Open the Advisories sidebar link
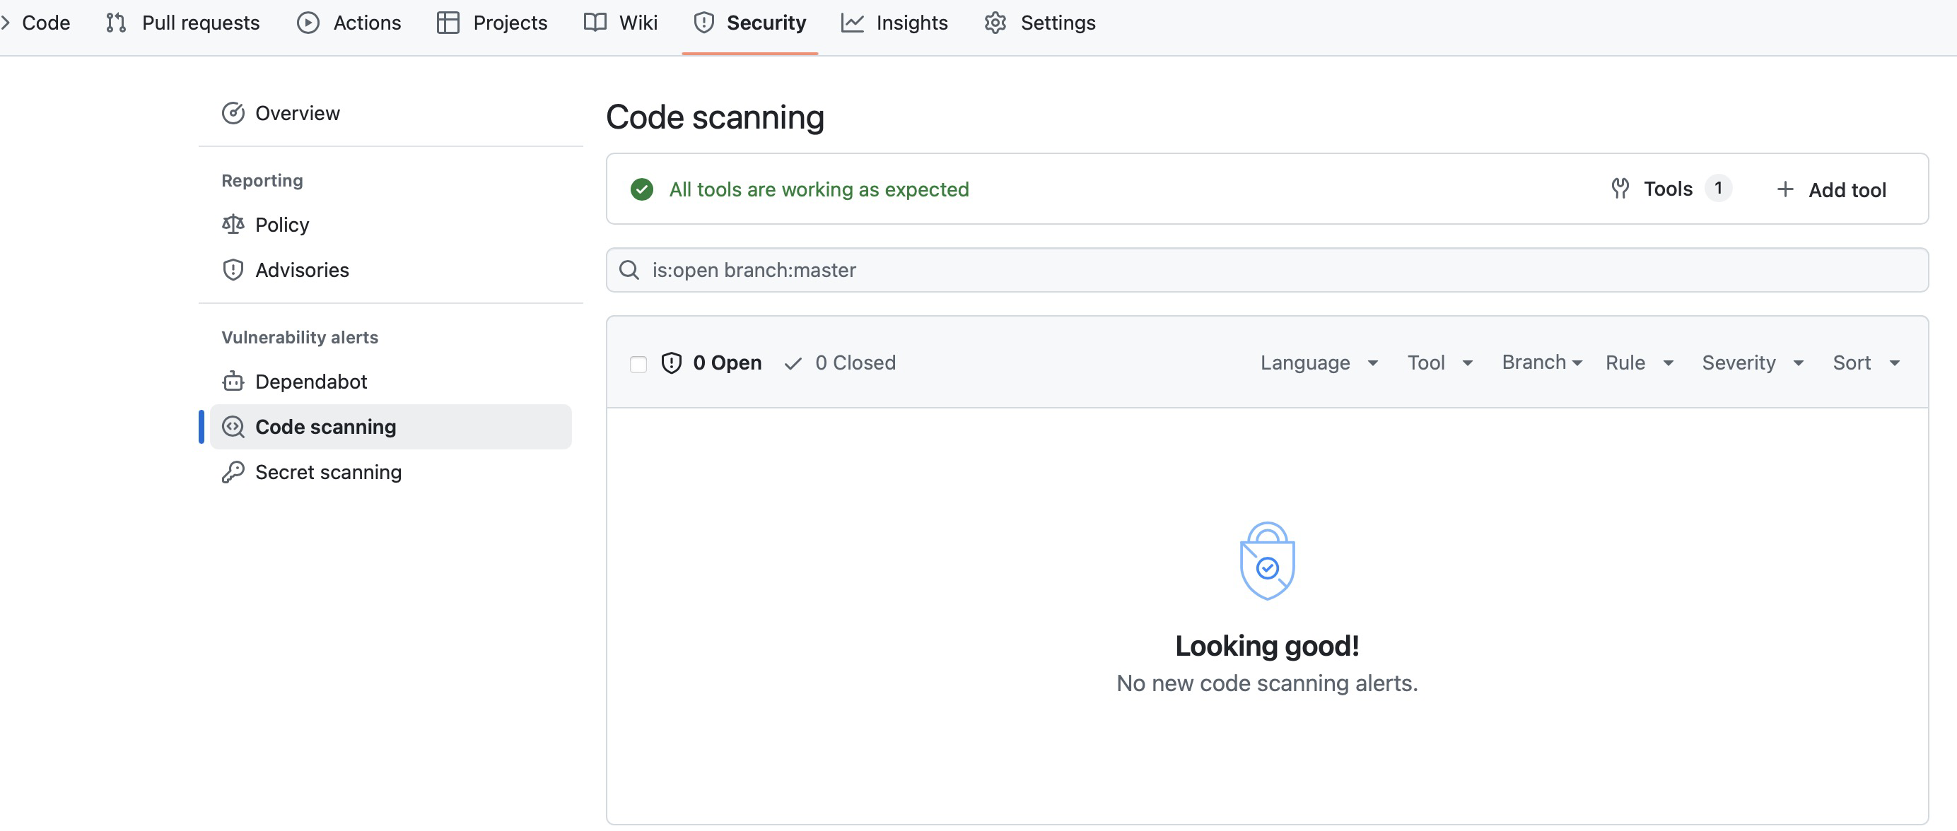 390,270
